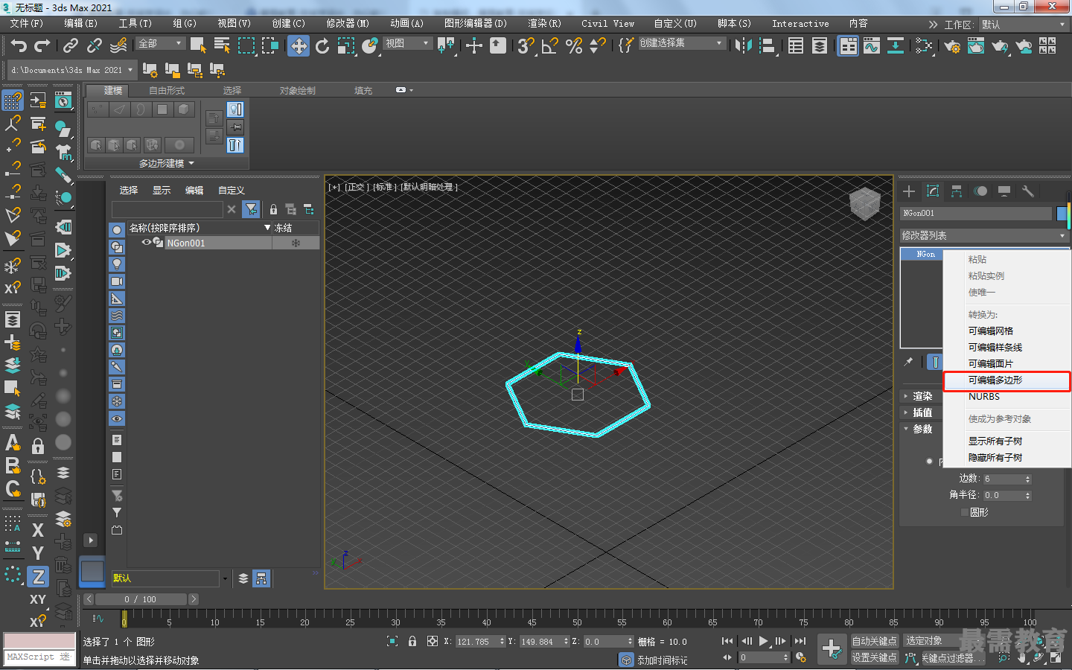1072x670 pixels.
Task: Expand the 插值 rollout
Action: (922, 412)
